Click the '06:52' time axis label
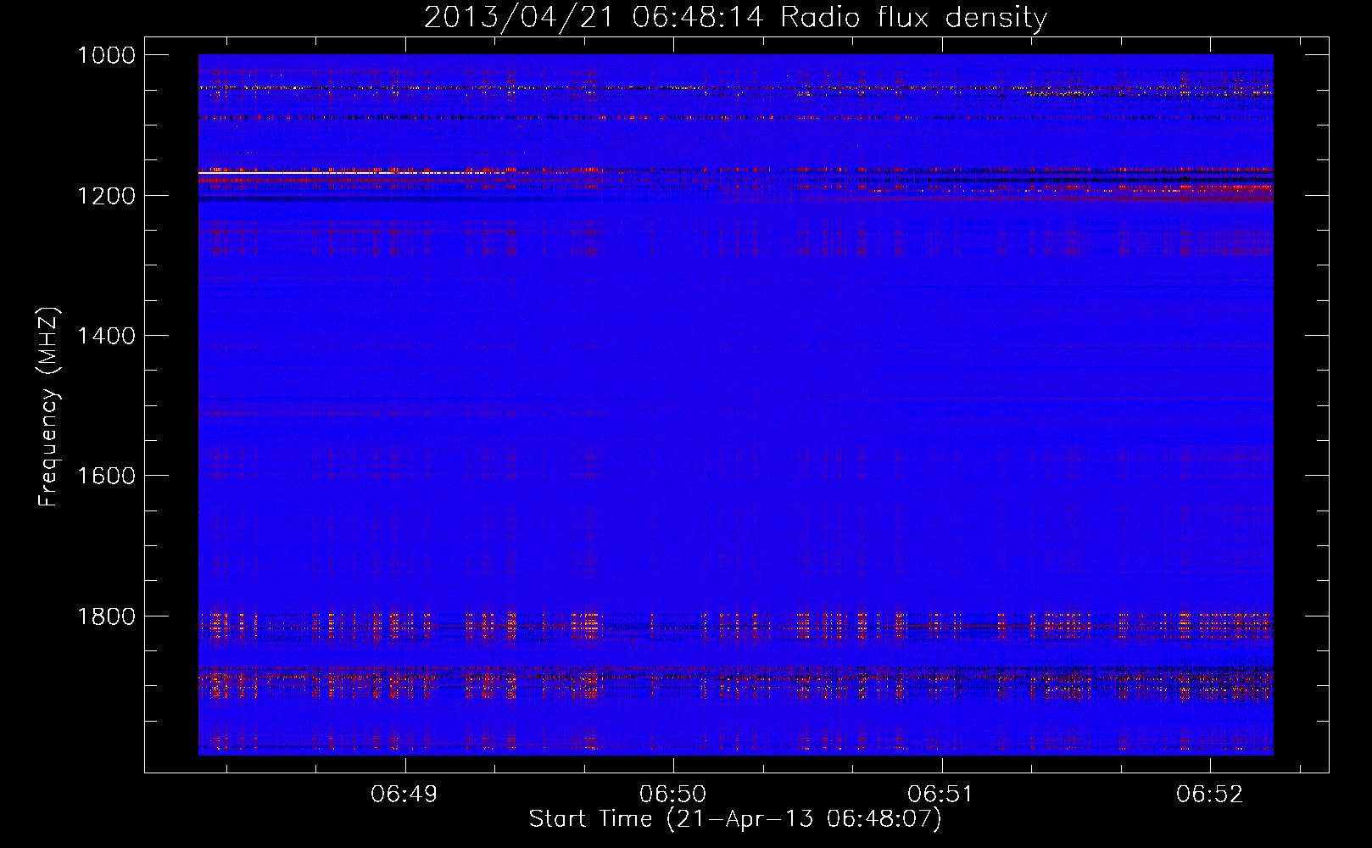The image size is (1372, 848). pyautogui.click(x=1209, y=795)
